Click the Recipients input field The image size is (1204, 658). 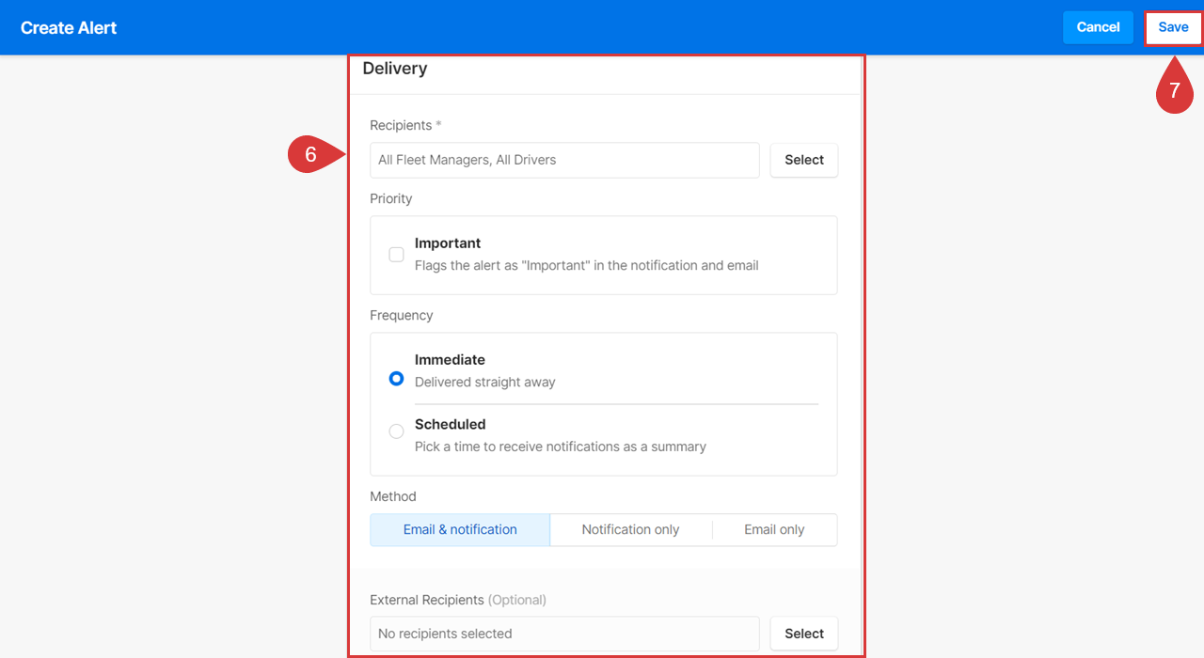[x=564, y=160]
